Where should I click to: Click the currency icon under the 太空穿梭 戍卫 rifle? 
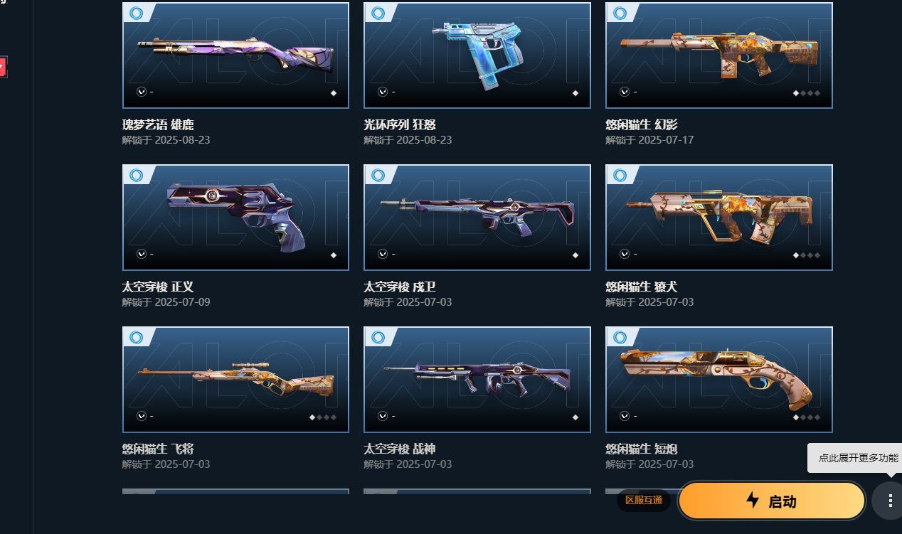pos(383,254)
